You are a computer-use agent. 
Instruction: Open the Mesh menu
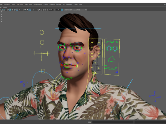(13, 4)
